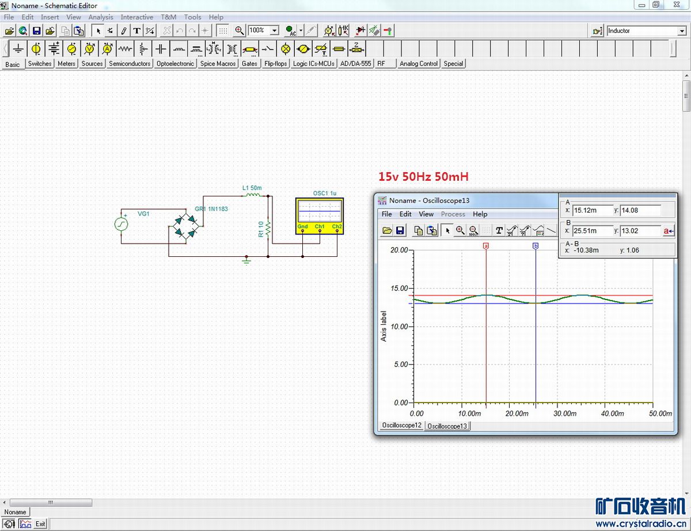Open the AC analysis mode dropdown arrow
Viewport: 691px width, 531px height.
tap(301, 31)
